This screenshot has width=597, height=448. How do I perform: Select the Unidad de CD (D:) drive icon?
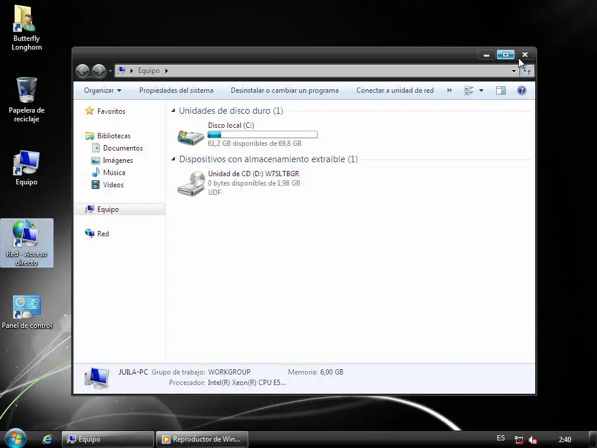191,183
